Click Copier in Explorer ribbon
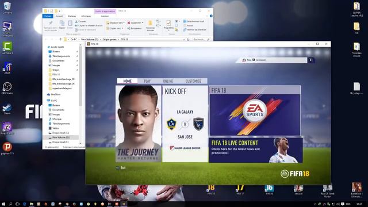368x207 pixels. click(x=62, y=25)
